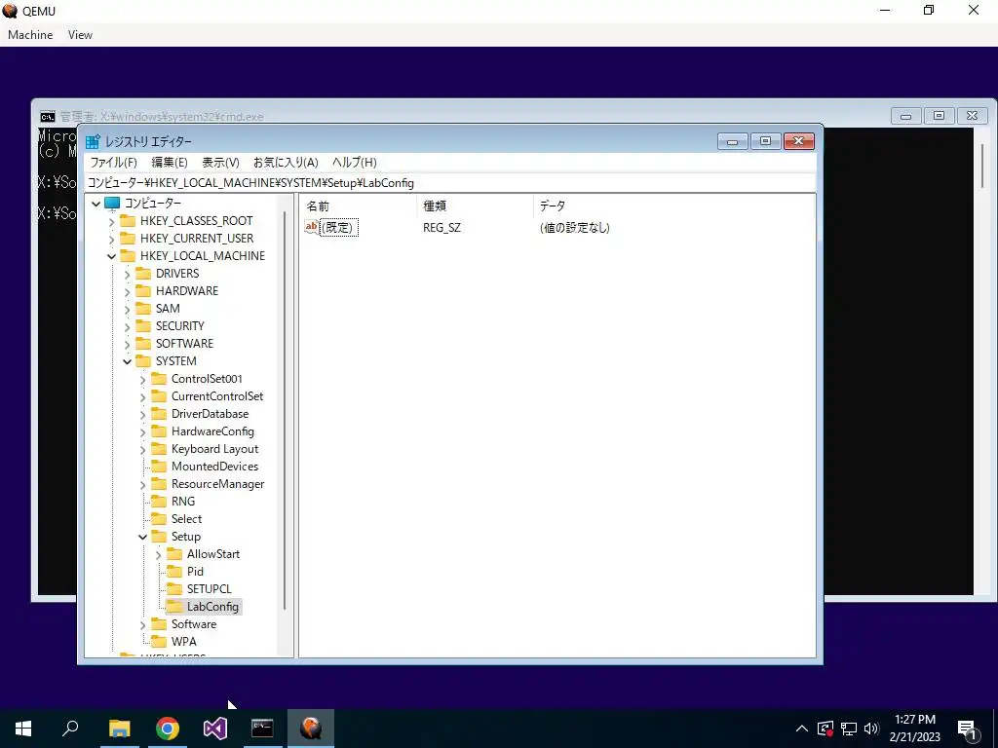Click the (既定) string value icon

pyautogui.click(x=312, y=227)
